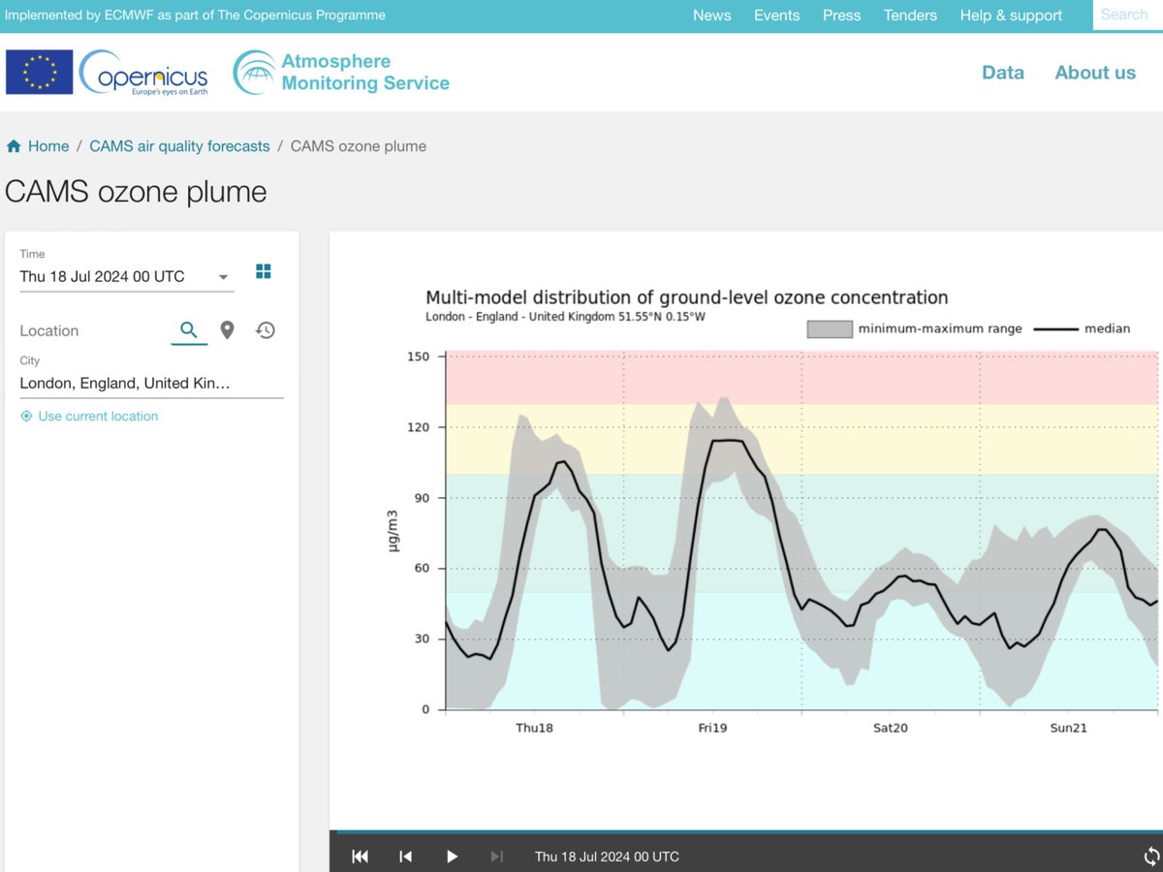Expand the Time dropdown arrow
1163x872 pixels.
point(224,277)
